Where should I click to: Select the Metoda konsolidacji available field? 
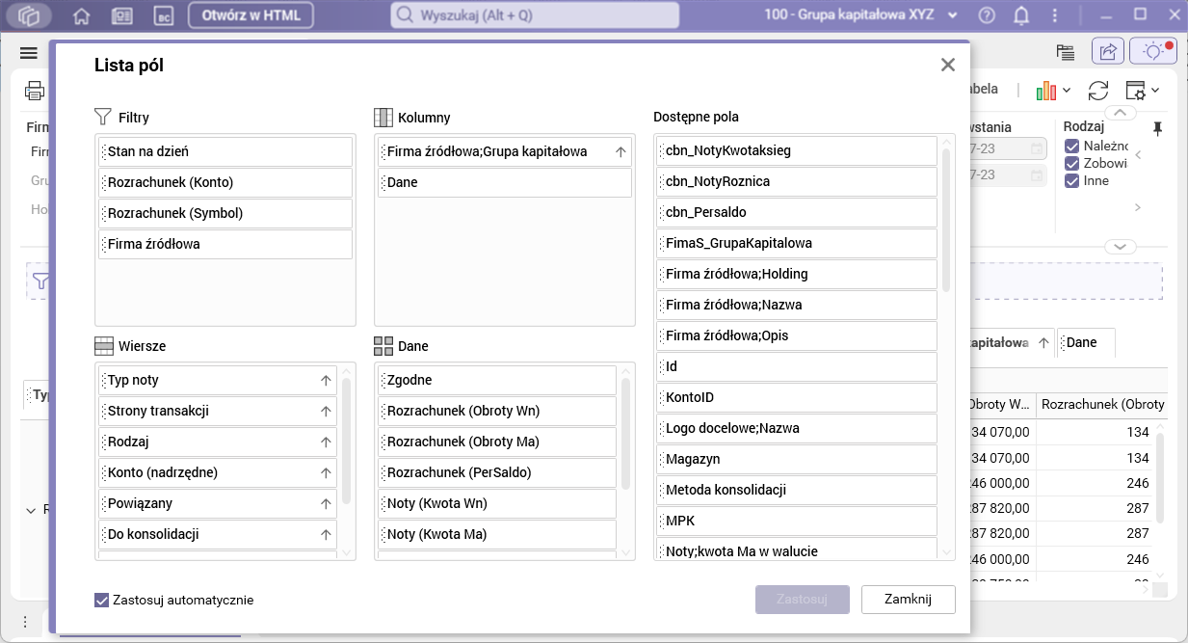[797, 490]
